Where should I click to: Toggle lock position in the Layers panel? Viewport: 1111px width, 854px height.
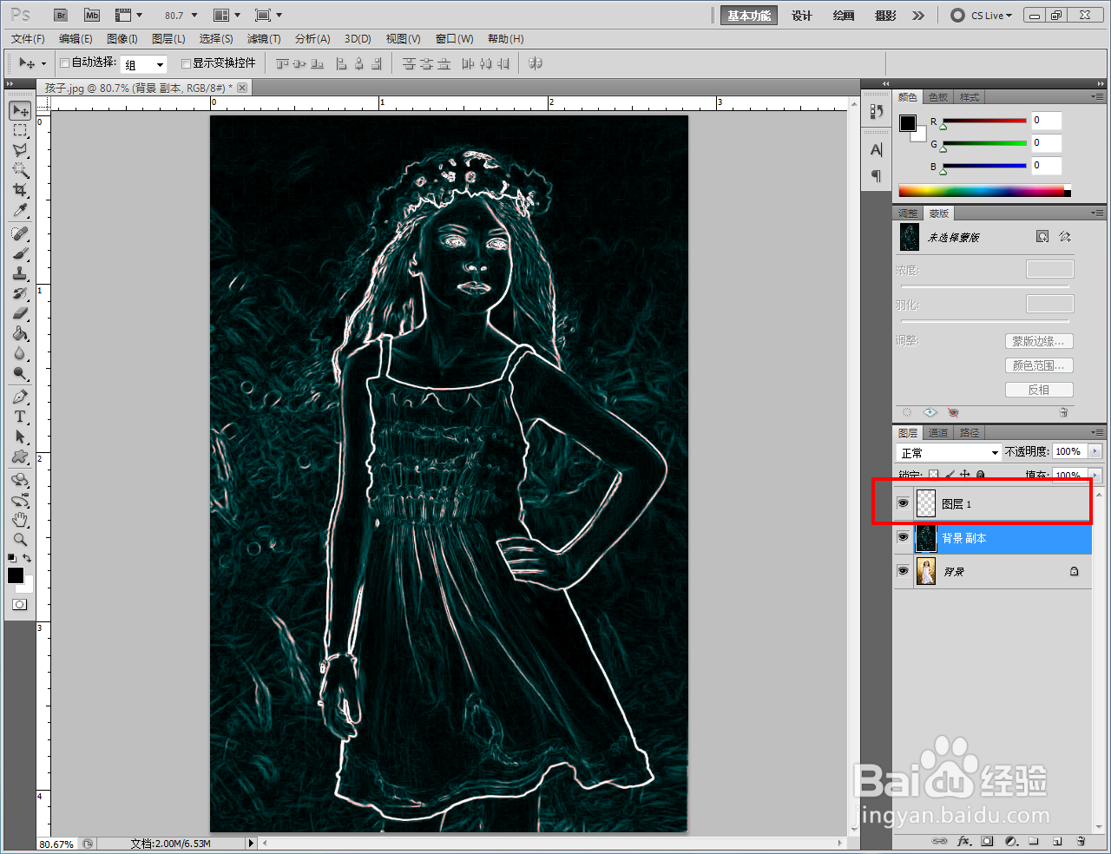pos(965,474)
